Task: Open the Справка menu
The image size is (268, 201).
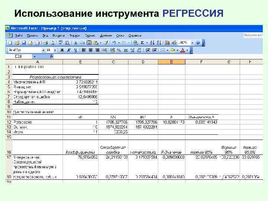Action: click(135, 36)
